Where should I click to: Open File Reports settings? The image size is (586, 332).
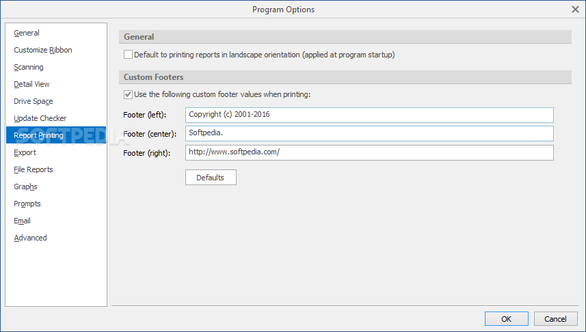pyautogui.click(x=34, y=169)
